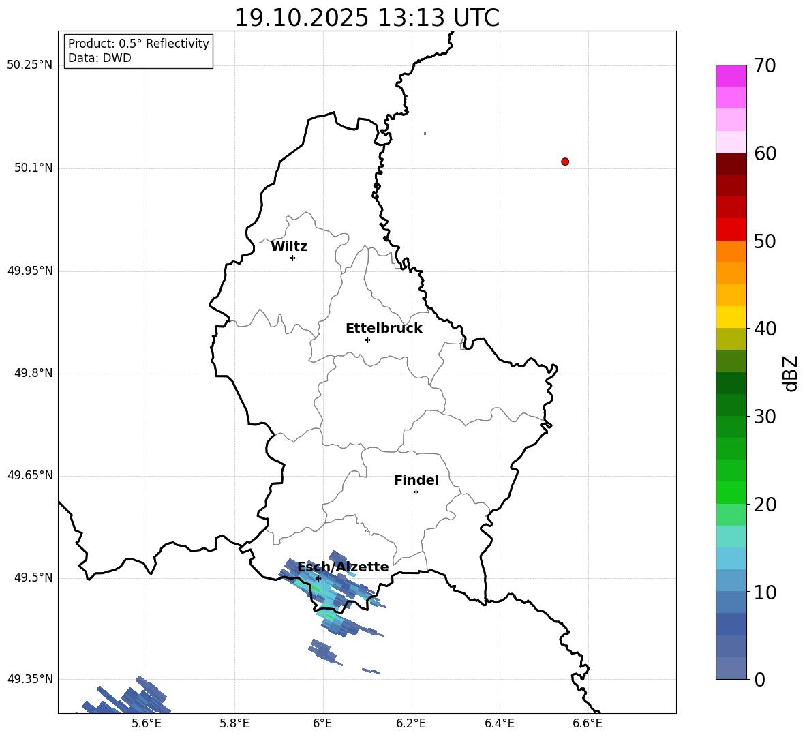Pick the yellow colorbar band above 40
Viewport: 807px width, 737px height.
point(731,317)
